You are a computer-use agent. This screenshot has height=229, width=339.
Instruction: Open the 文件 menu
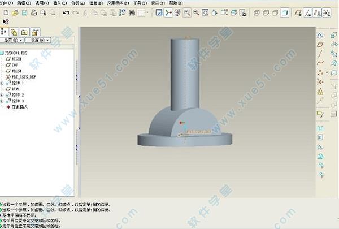pyautogui.click(x=6, y=3)
